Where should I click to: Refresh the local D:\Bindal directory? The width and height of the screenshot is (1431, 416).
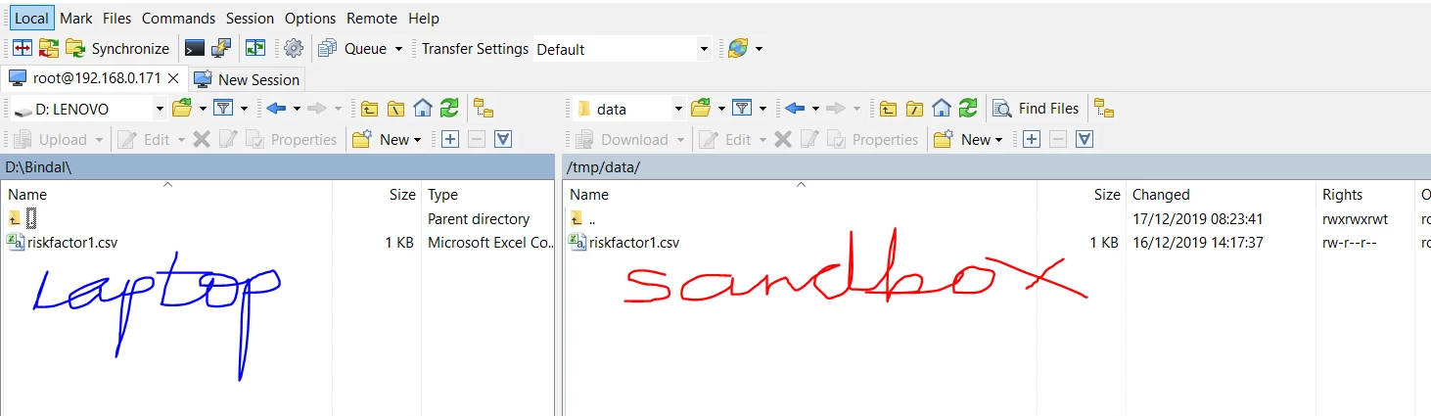[x=449, y=109]
